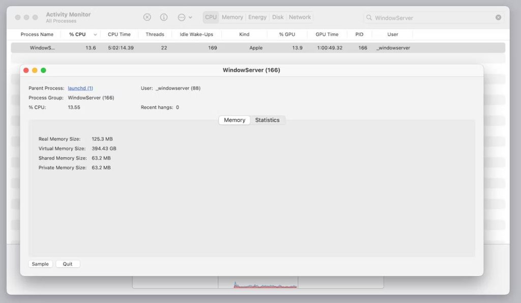521x303 pixels.
Task: Click the search magnifier icon
Action: point(369,18)
